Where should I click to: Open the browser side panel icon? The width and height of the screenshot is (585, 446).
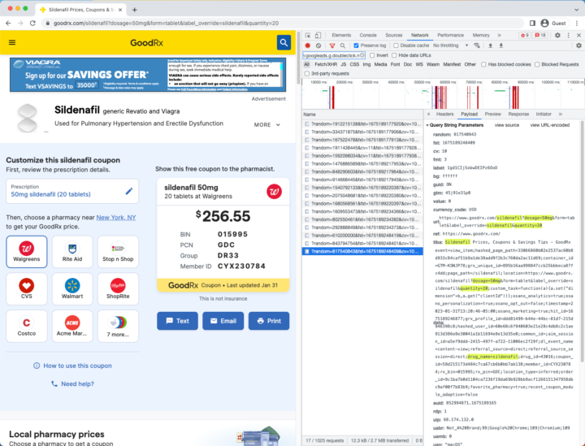(x=532, y=23)
